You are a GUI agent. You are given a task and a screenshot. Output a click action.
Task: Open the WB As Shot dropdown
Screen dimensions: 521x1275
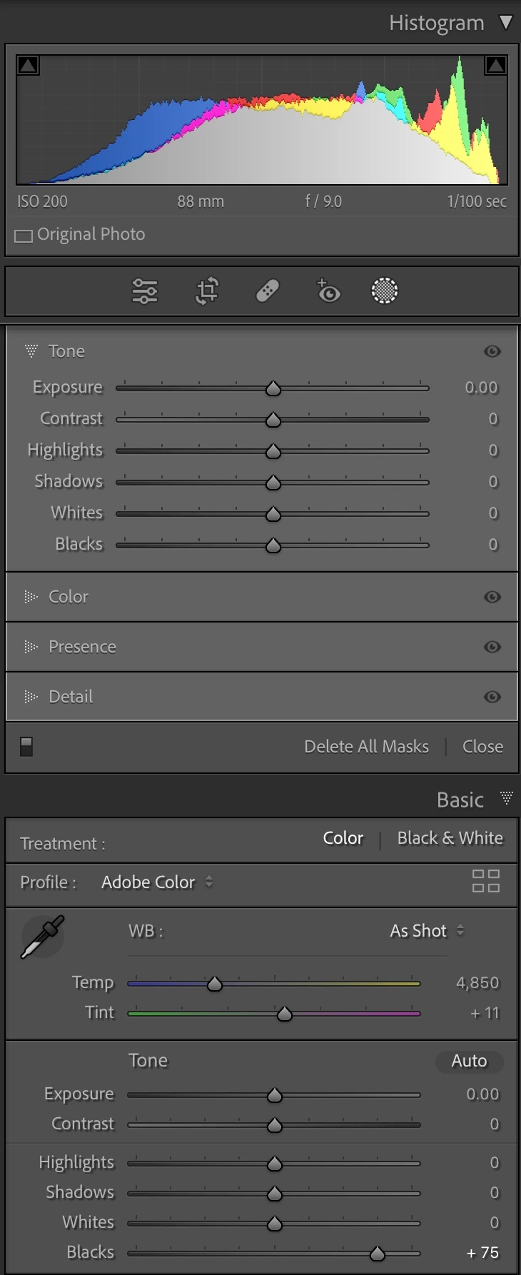point(427,931)
